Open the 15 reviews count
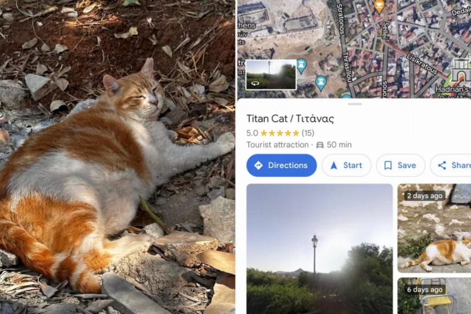This screenshot has height=314, width=471. pos(308,133)
